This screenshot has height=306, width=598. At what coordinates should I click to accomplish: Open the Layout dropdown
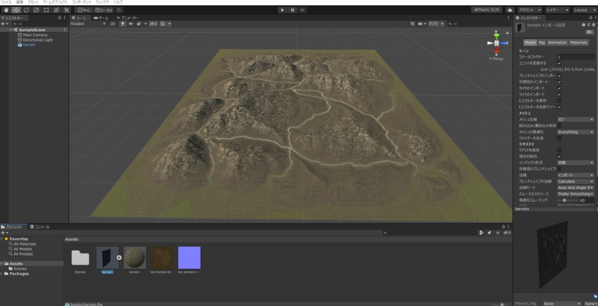tap(584, 10)
